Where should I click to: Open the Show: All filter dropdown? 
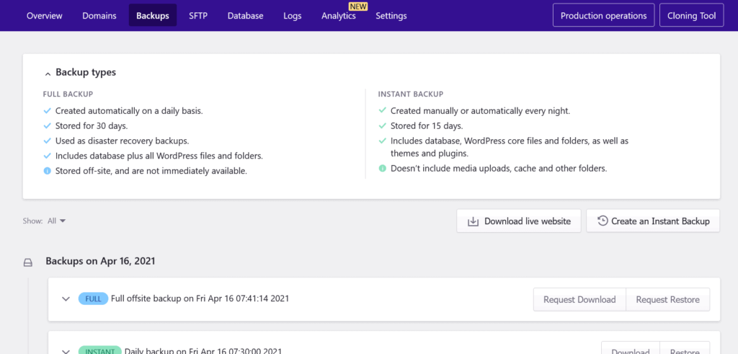click(x=57, y=221)
